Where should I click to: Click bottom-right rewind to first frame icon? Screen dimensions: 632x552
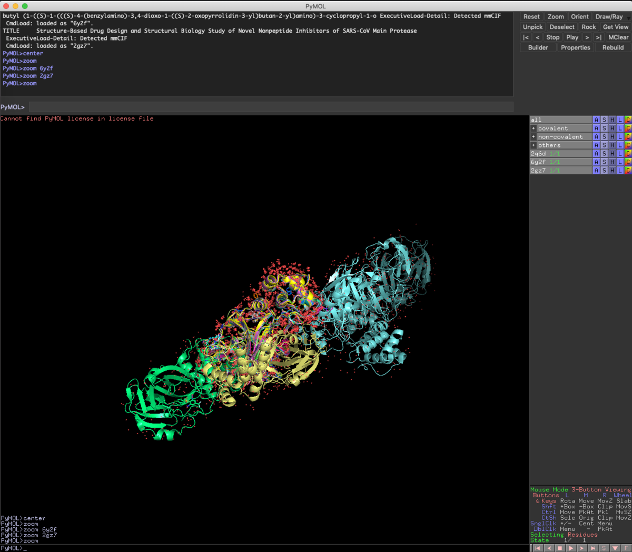point(537,548)
